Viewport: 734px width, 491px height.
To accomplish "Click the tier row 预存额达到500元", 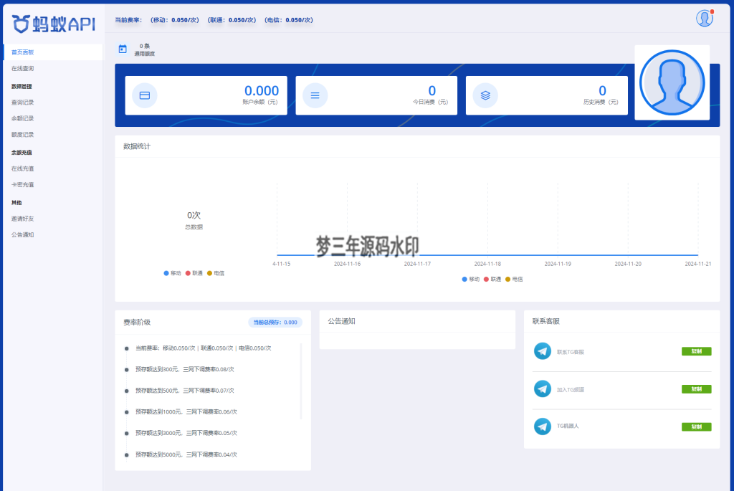I will (x=184, y=391).
